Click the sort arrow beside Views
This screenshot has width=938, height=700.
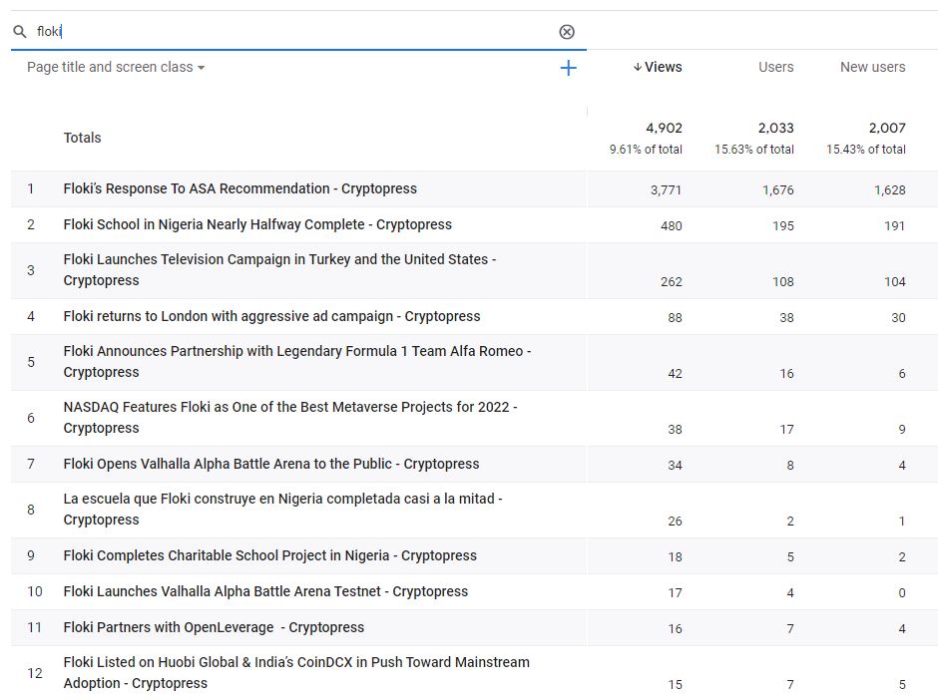(638, 67)
